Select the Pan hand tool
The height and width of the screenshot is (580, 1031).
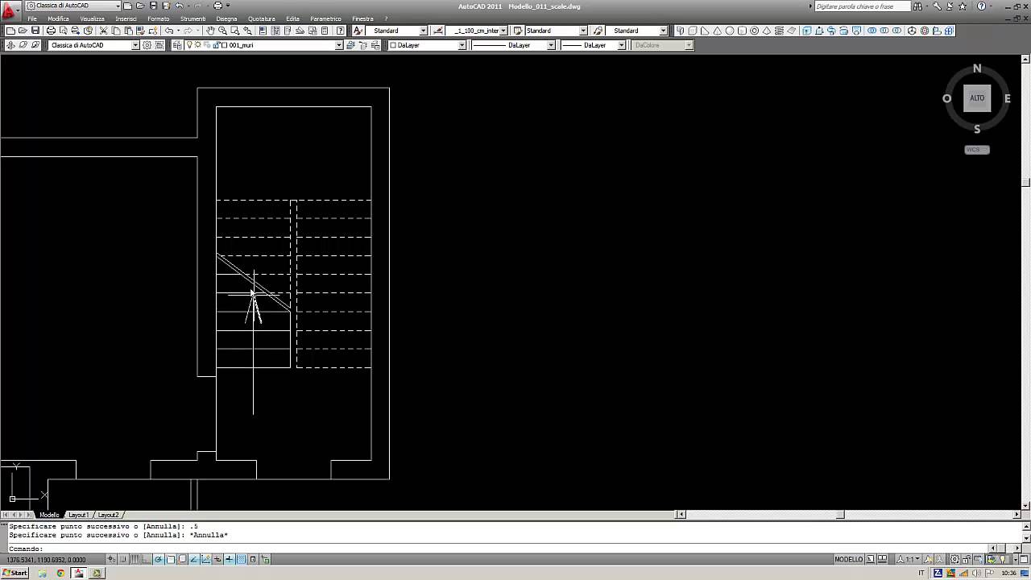point(209,31)
